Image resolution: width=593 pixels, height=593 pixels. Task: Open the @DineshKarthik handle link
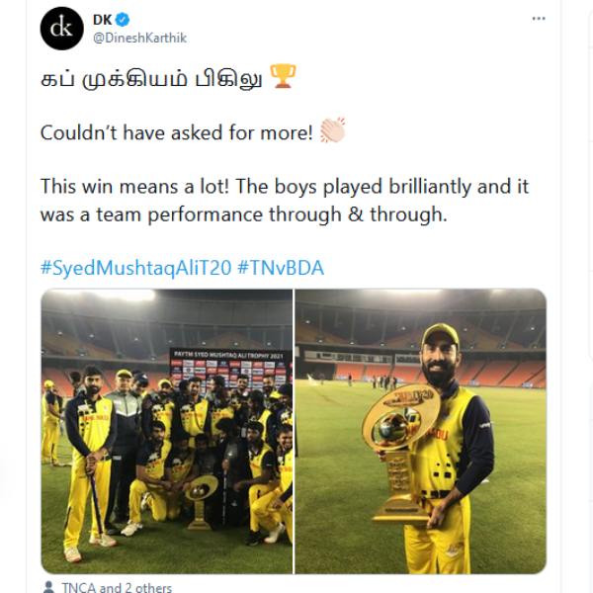pyautogui.click(x=139, y=38)
